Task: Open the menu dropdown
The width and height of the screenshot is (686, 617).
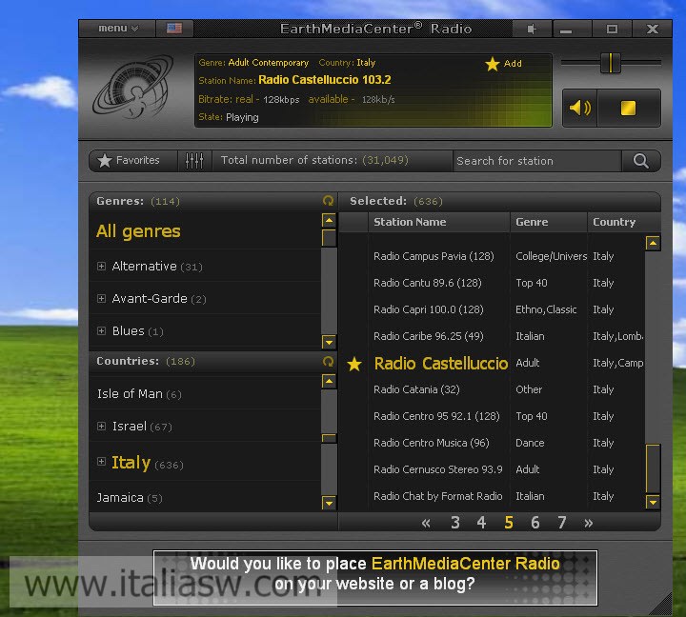Action: pos(118,29)
